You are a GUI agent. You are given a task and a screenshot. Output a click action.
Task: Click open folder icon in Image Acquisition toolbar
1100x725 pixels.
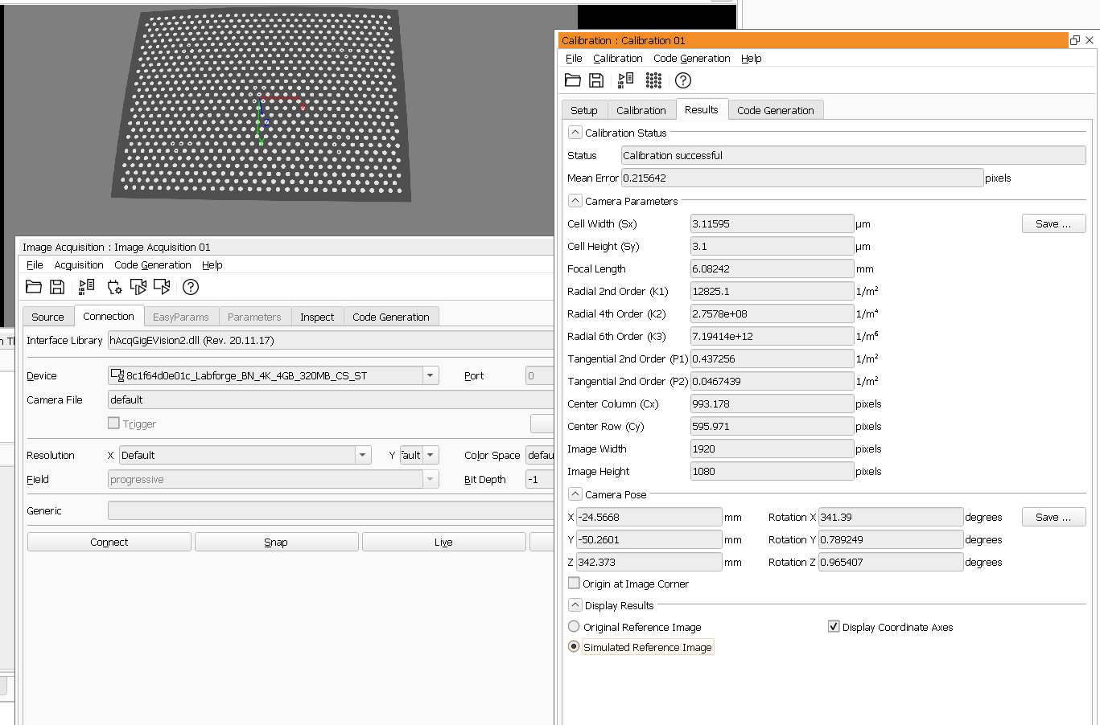click(x=34, y=287)
